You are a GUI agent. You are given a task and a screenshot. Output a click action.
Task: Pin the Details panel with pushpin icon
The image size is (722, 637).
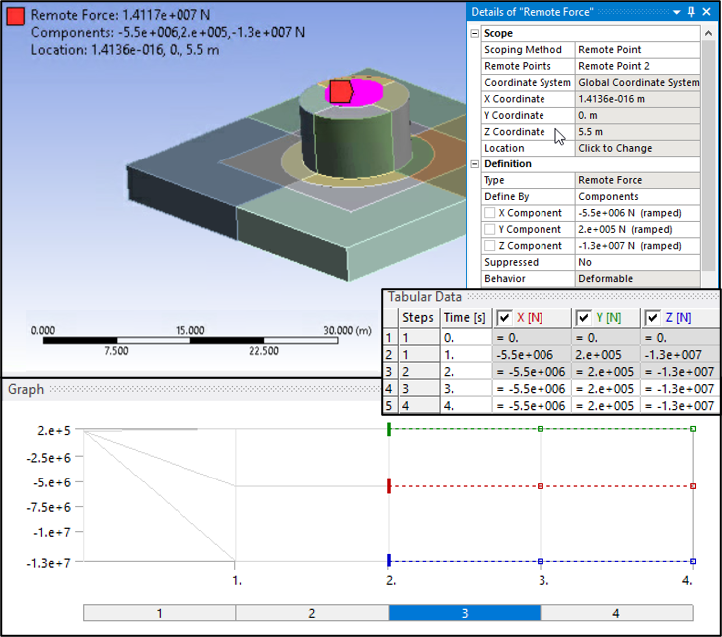(690, 12)
